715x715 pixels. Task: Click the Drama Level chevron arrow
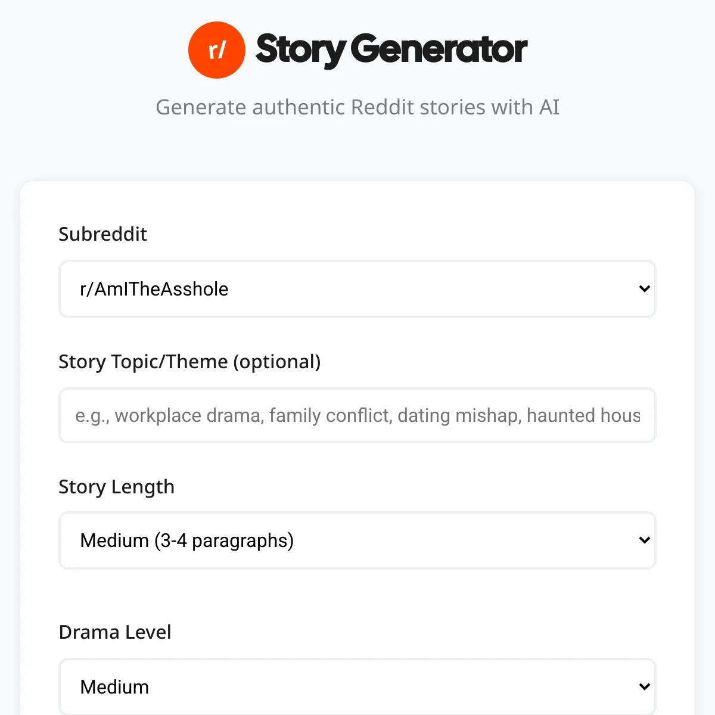point(644,686)
